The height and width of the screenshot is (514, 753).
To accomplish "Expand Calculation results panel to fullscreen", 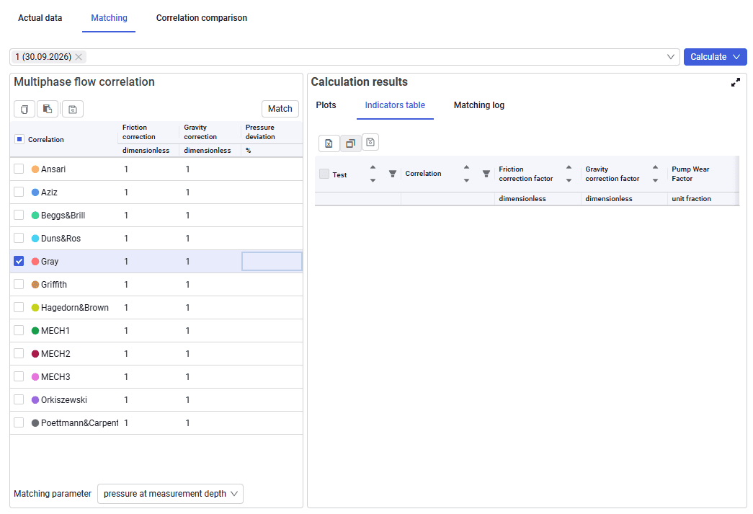I will [x=735, y=83].
